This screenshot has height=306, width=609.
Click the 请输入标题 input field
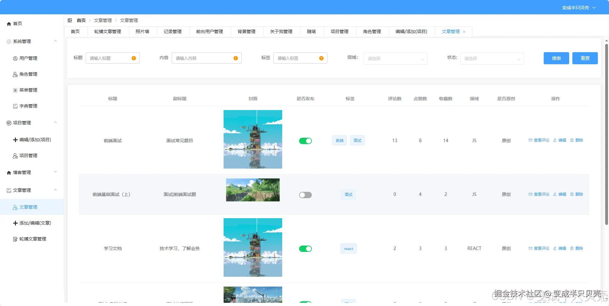(113, 58)
